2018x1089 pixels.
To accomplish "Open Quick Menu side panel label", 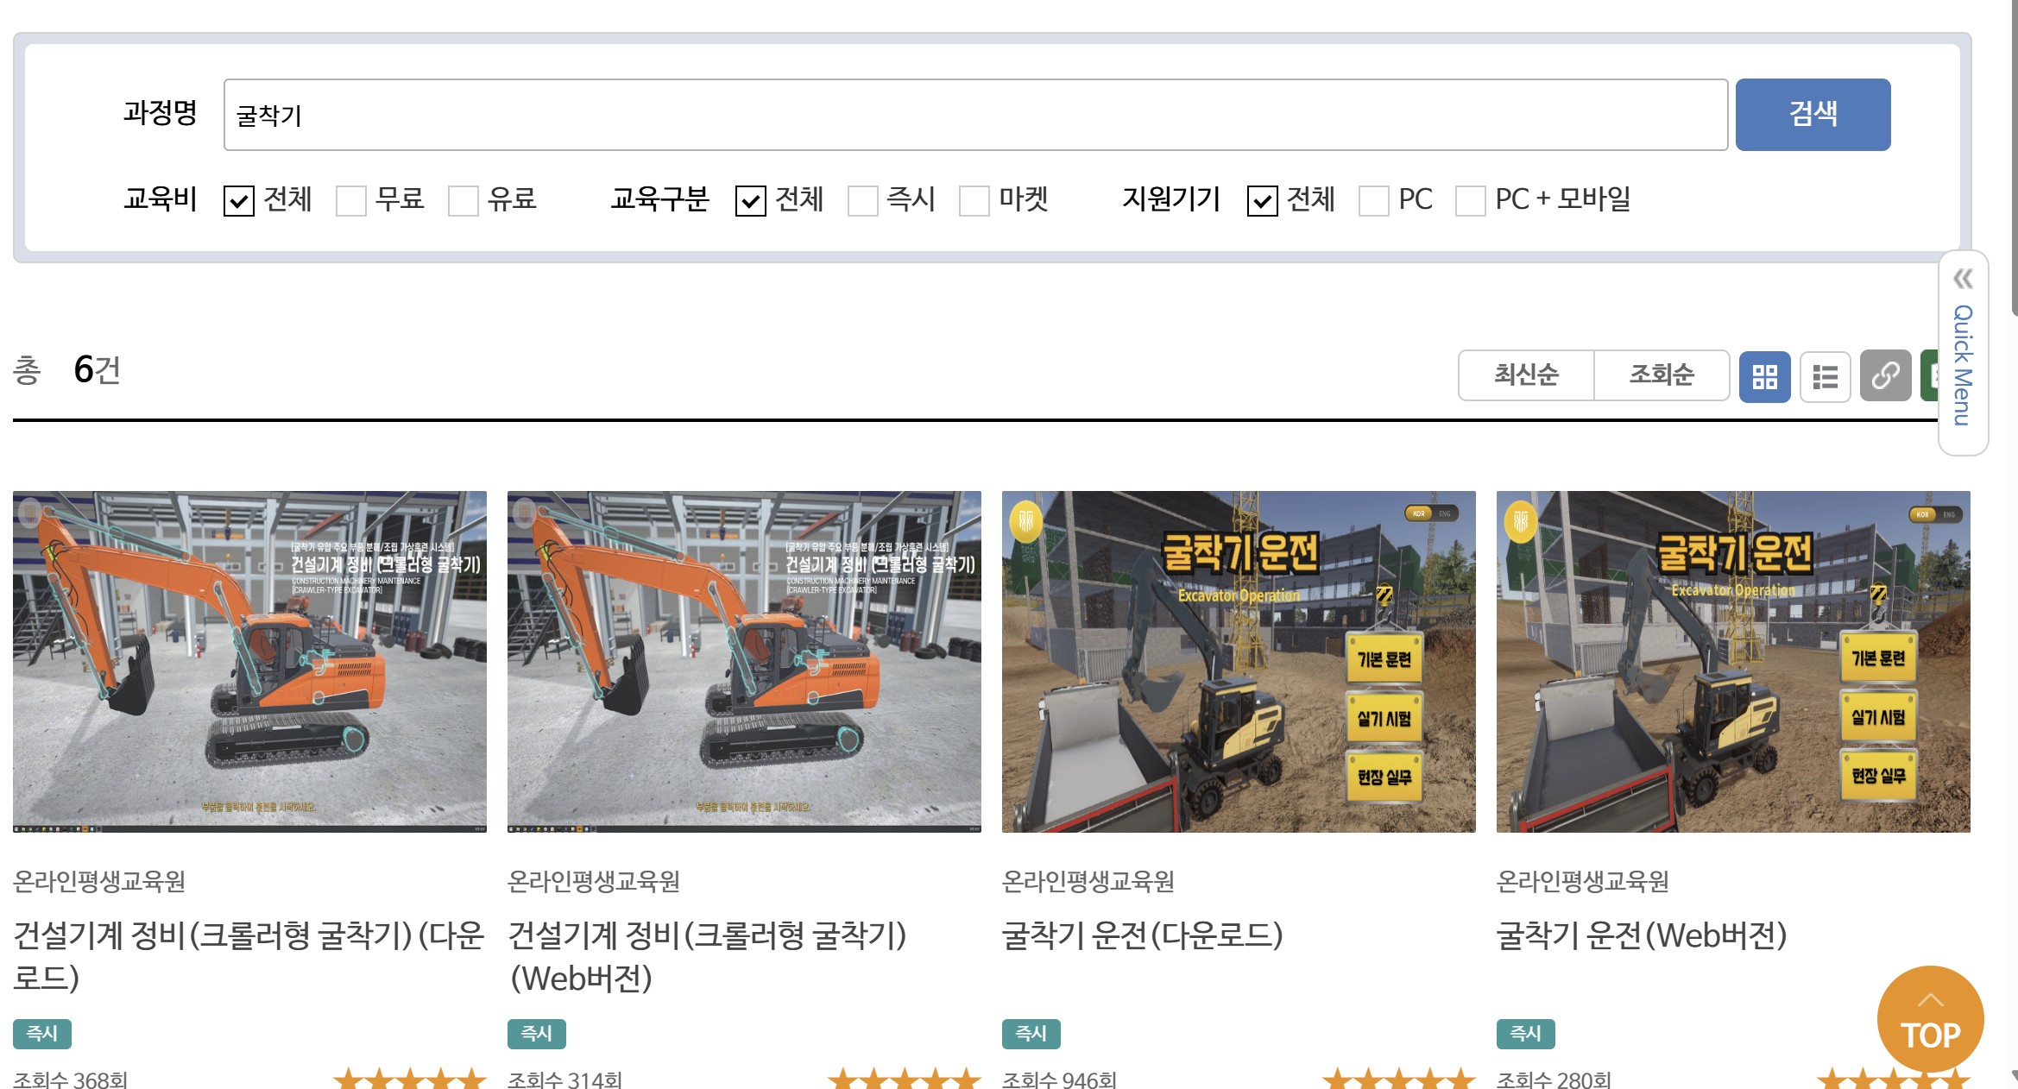I will (x=1963, y=366).
